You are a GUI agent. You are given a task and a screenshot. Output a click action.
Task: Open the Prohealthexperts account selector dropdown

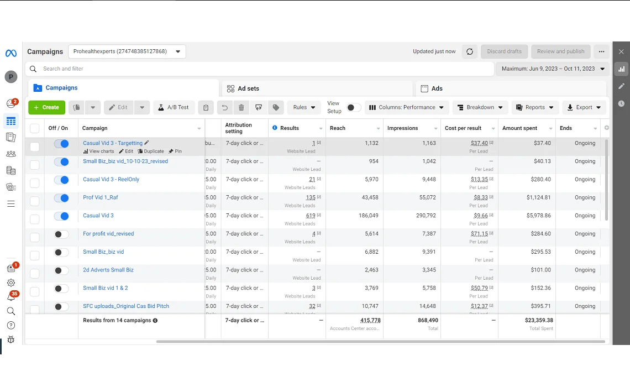tap(127, 51)
